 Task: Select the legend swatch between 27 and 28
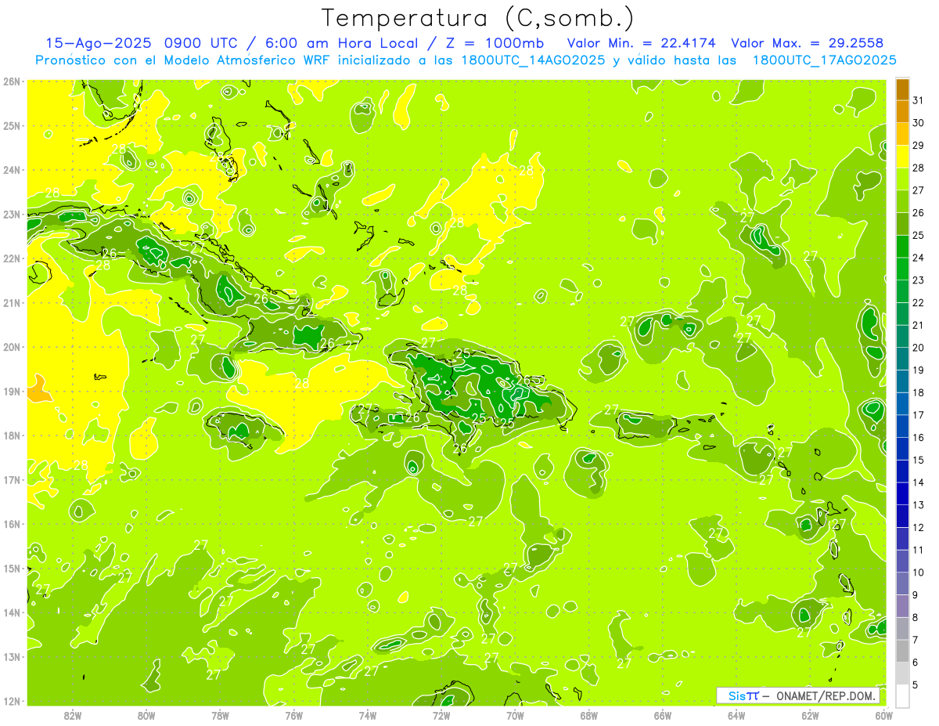click(902, 179)
